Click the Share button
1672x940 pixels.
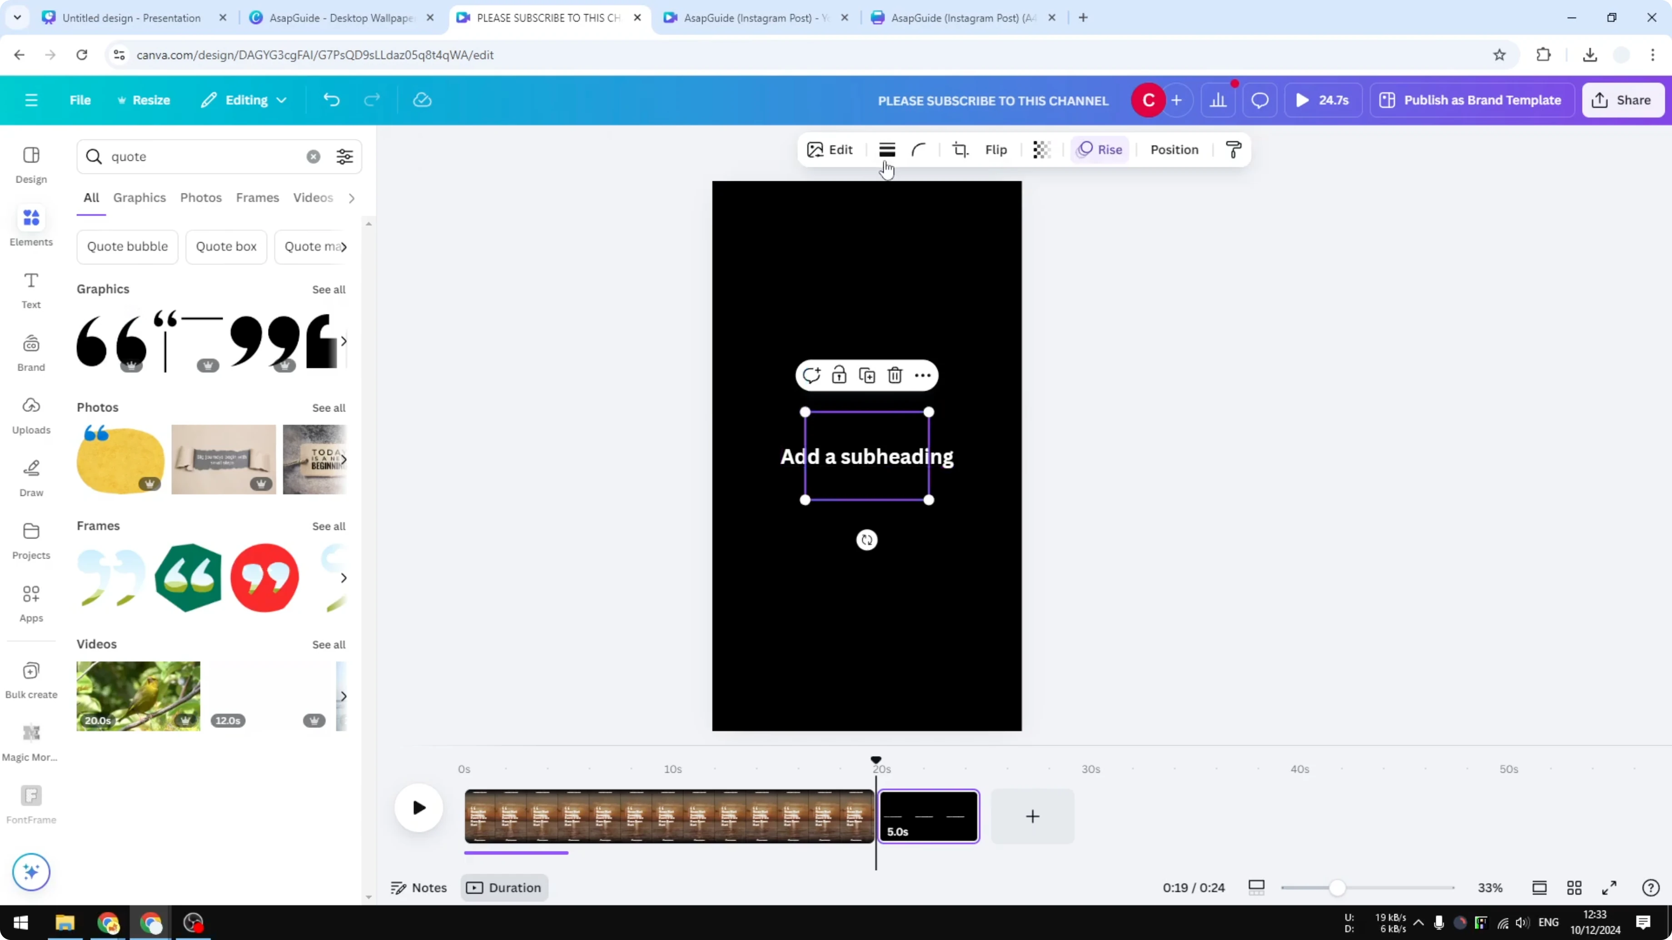click(x=1622, y=100)
